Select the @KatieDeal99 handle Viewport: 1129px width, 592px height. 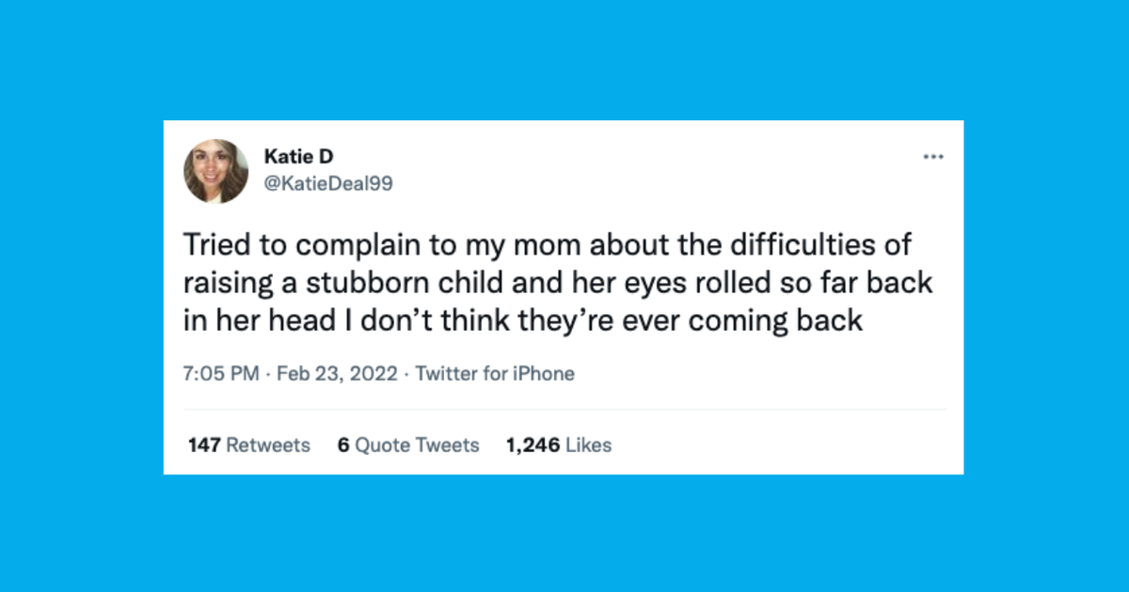click(327, 184)
